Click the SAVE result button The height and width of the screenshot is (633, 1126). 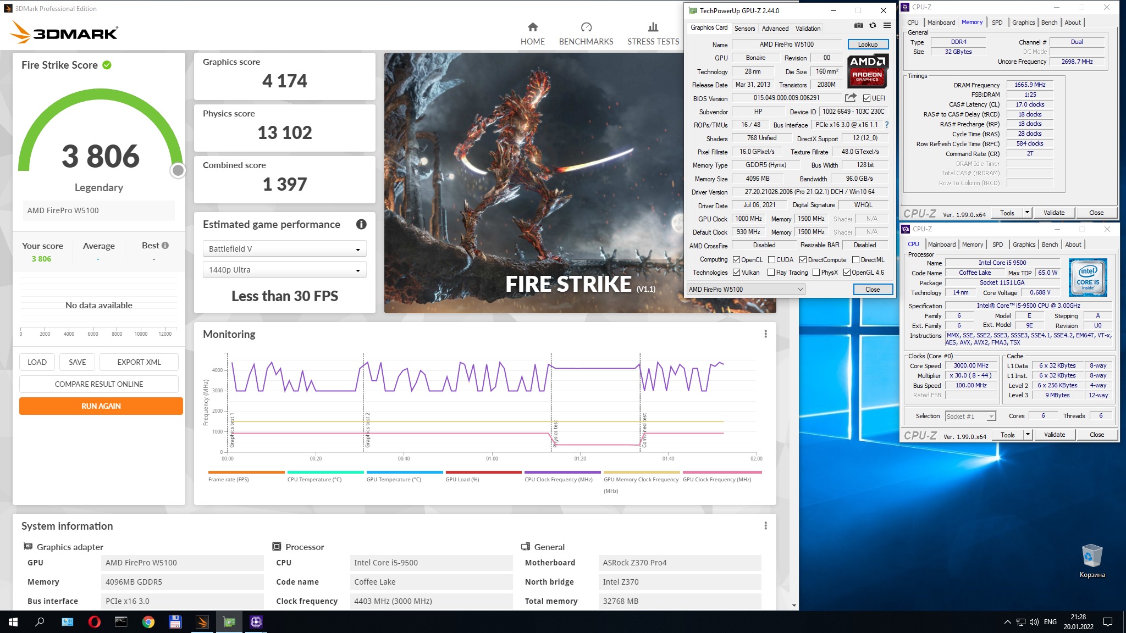pyautogui.click(x=77, y=362)
